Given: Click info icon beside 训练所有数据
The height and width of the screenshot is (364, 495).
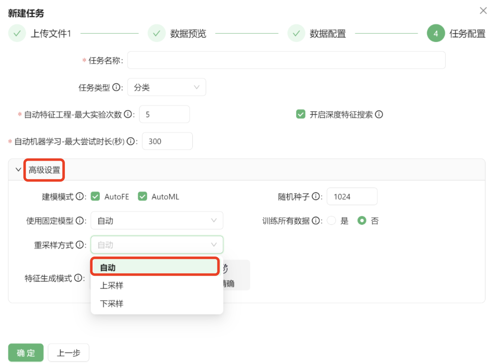Looking at the screenshot, I should 316,220.
